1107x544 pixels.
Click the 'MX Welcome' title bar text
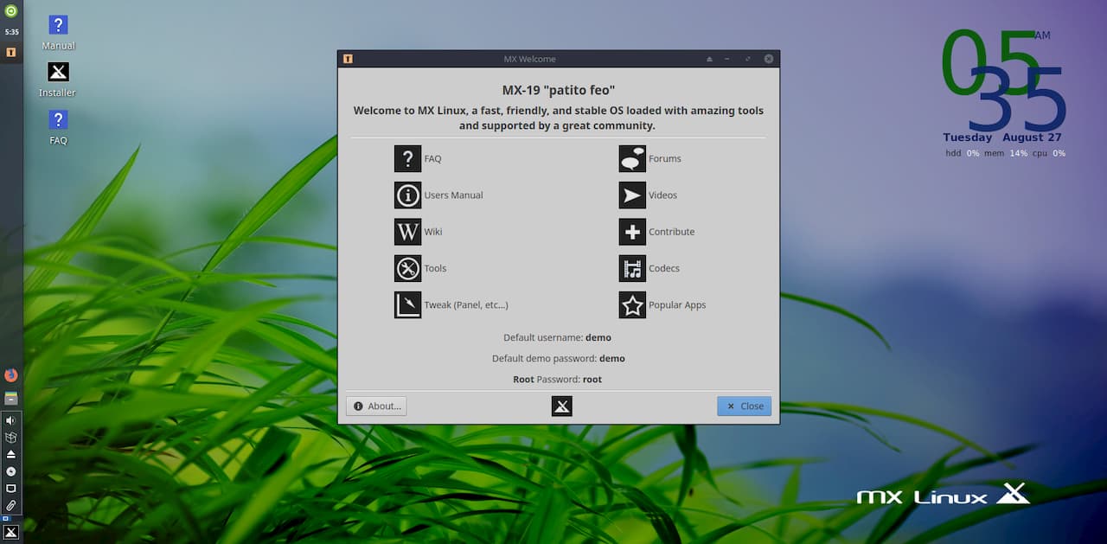tap(530, 59)
